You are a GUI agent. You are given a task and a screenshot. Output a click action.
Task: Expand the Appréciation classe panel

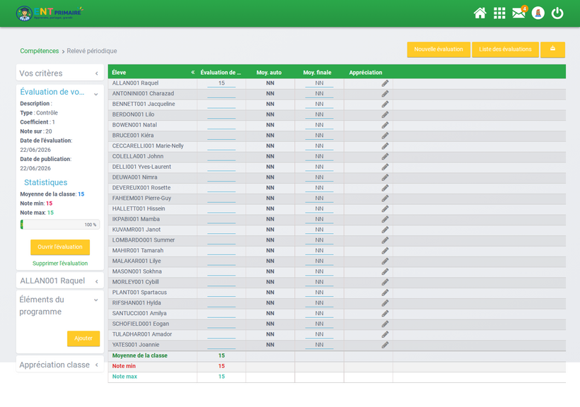96,365
